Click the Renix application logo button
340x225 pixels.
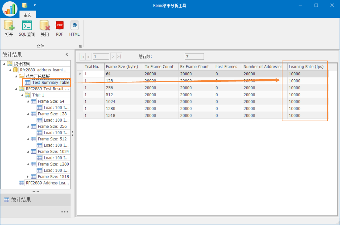click(x=10, y=9)
